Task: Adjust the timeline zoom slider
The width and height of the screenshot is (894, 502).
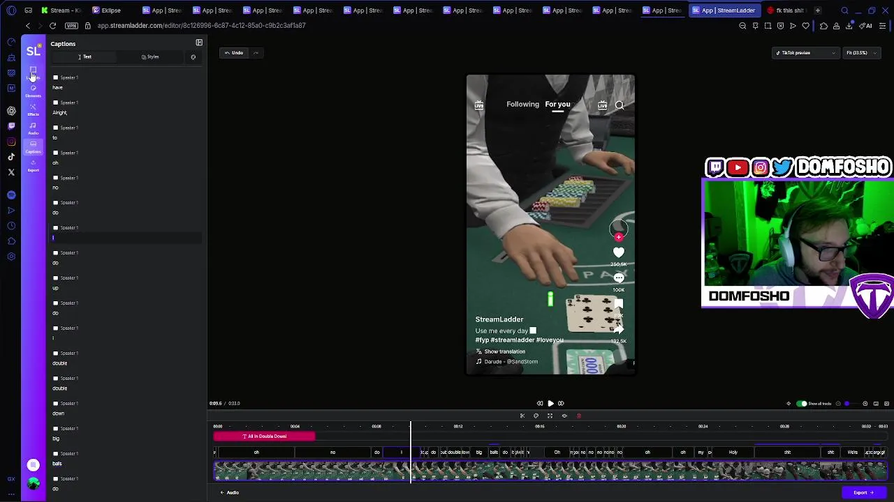Action: [x=847, y=404]
